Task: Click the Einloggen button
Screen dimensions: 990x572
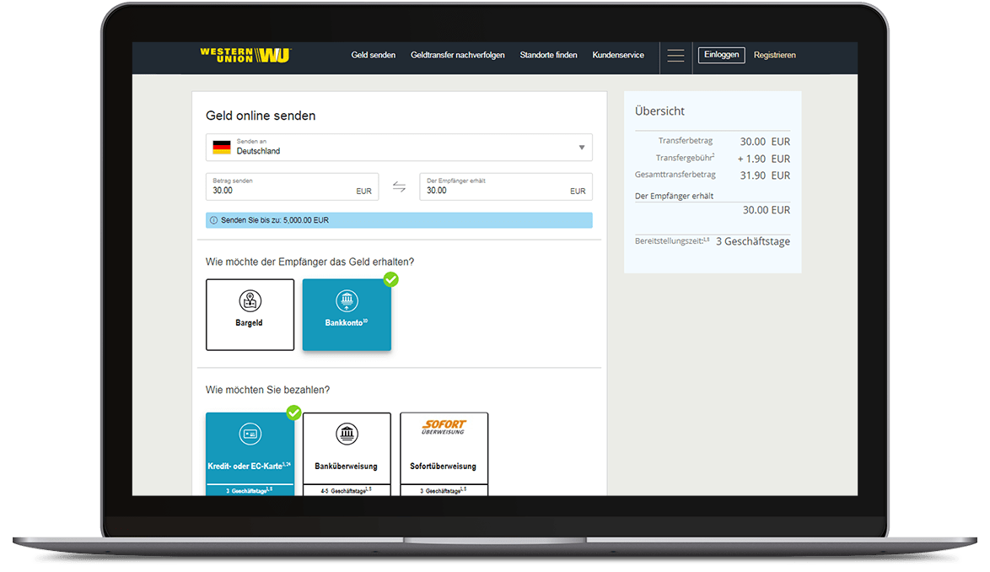Action: tap(721, 55)
